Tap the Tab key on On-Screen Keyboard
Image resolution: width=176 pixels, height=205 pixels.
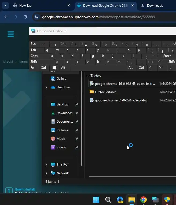pos(37,50)
